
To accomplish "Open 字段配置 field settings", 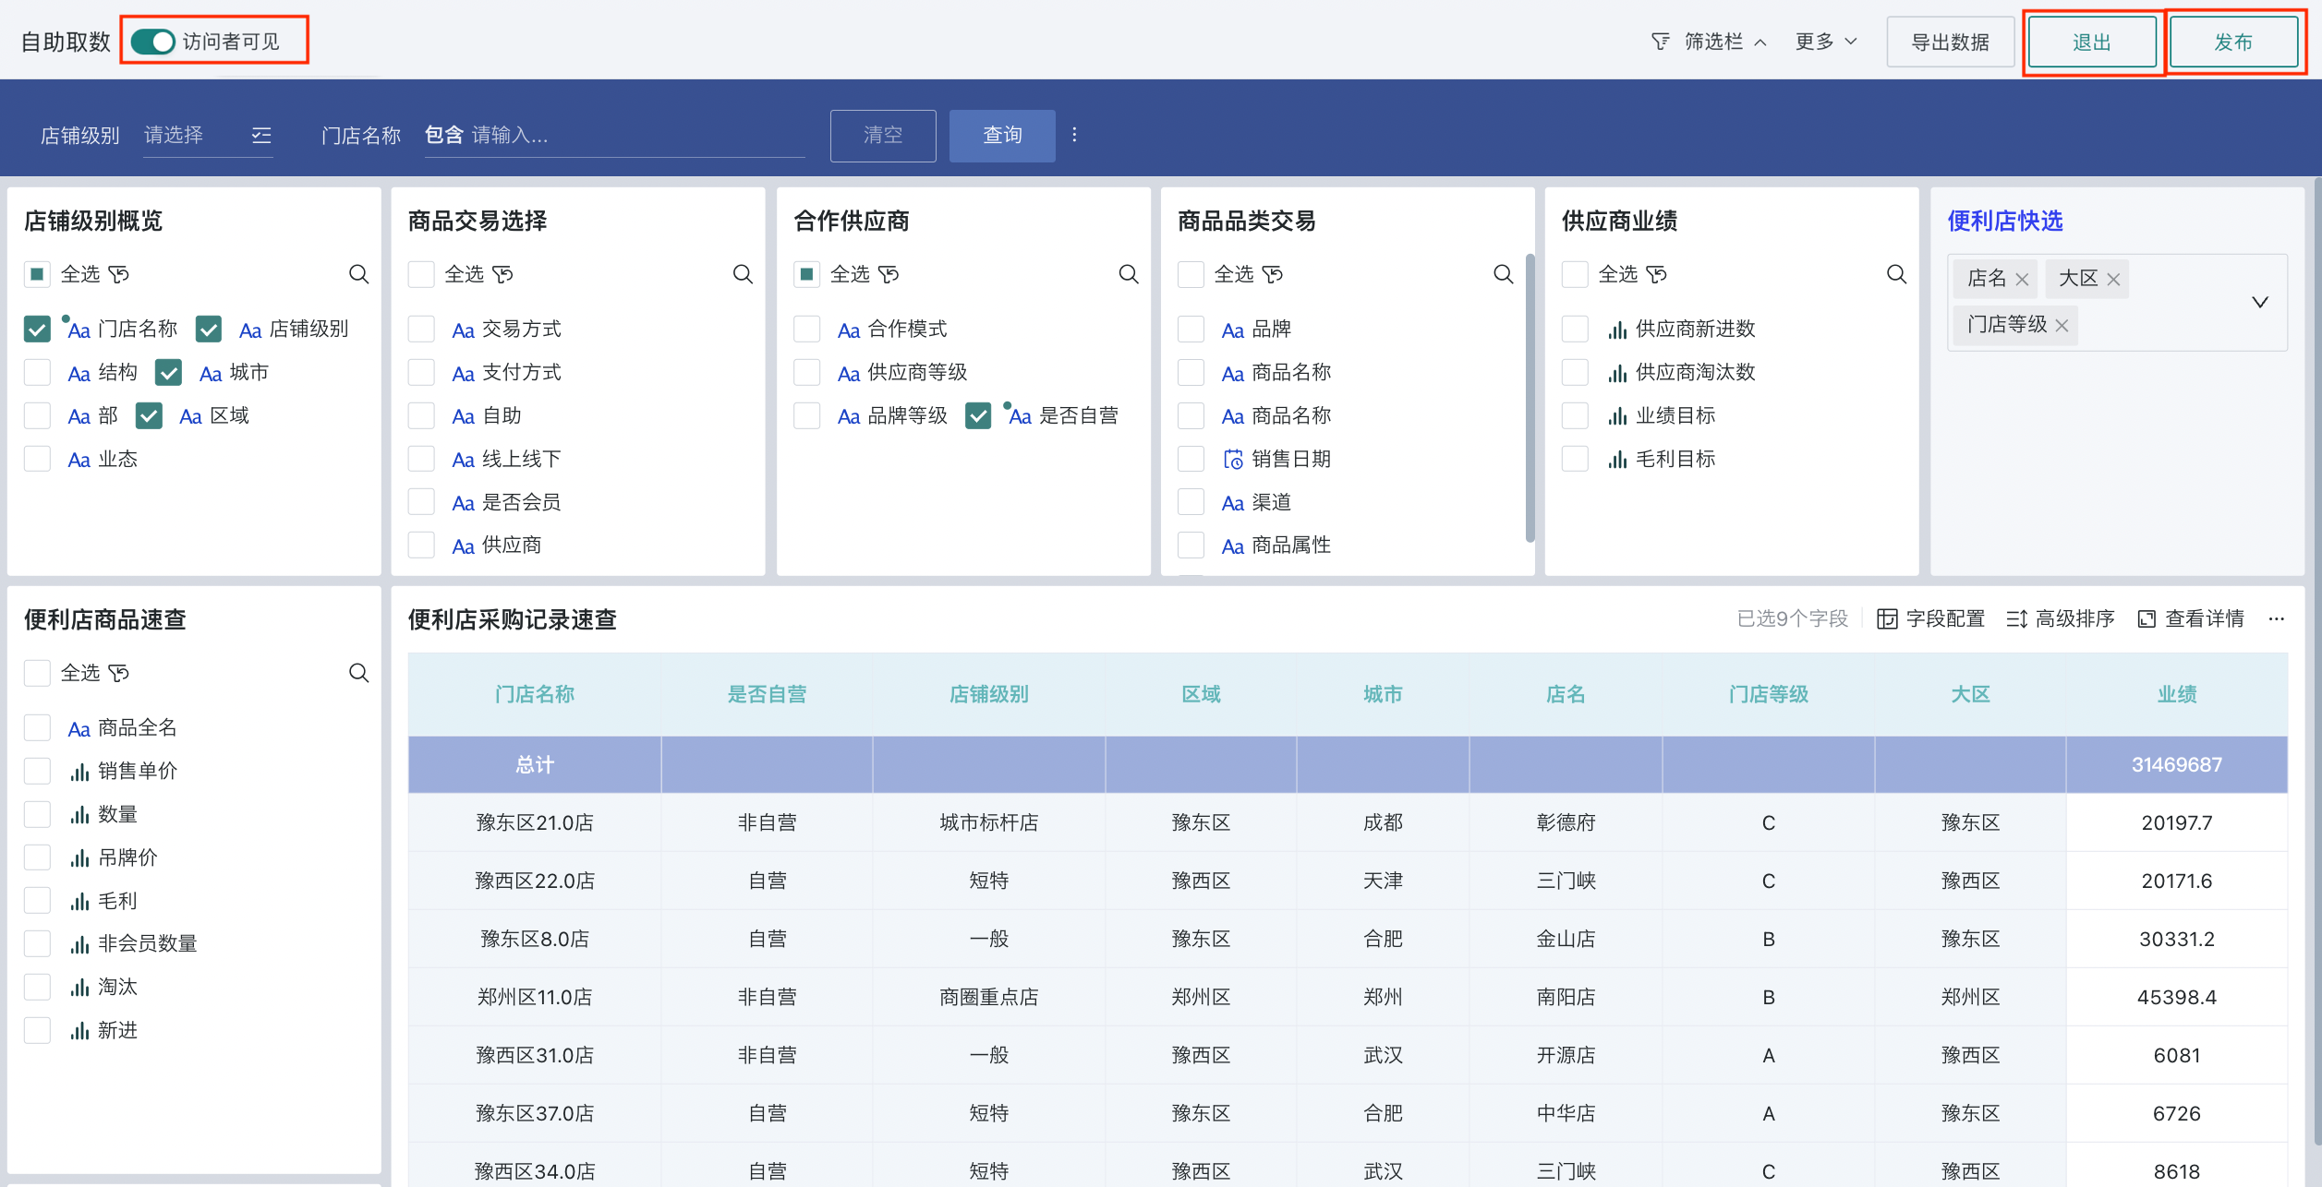I will tap(1931, 618).
